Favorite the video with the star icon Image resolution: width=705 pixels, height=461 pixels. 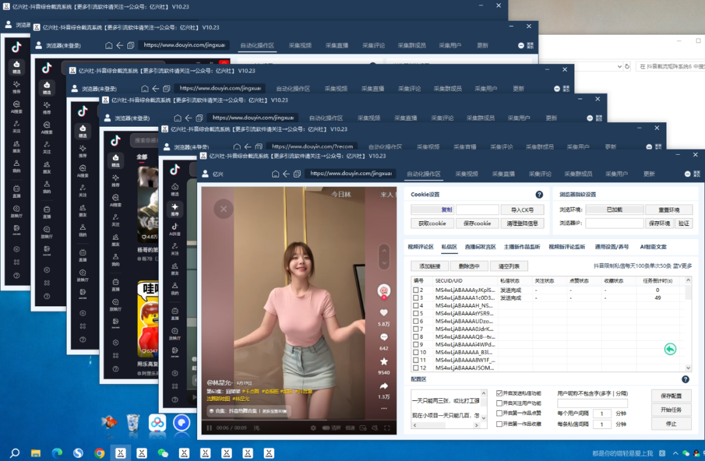coord(384,361)
